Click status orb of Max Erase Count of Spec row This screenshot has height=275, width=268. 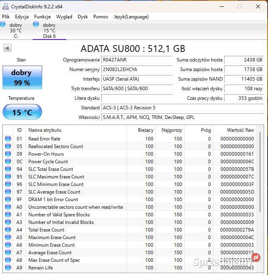(8, 260)
